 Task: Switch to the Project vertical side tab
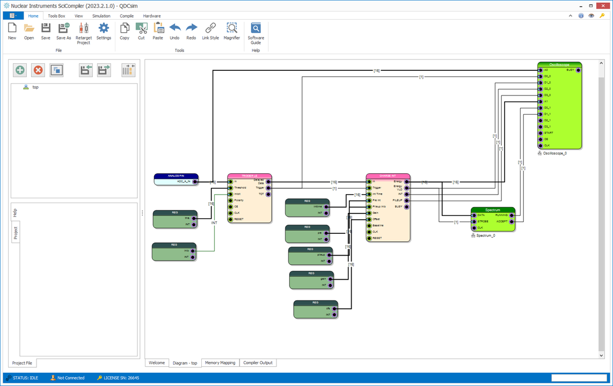(x=15, y=233)
